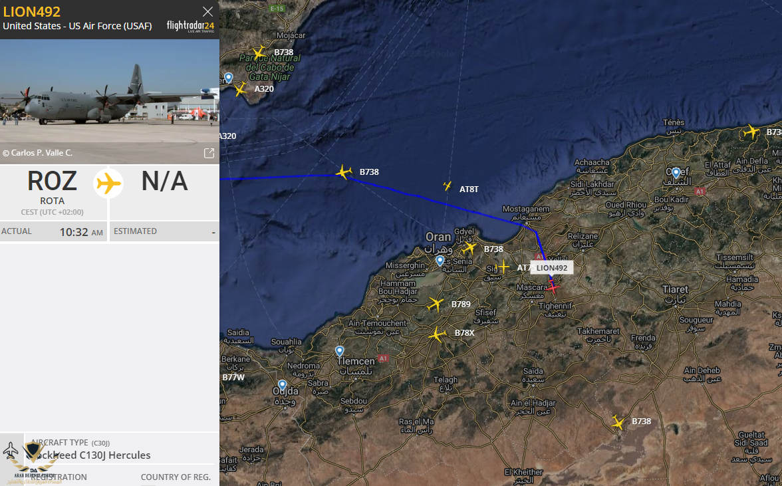Image resolution: width=782 pixels, height=486 pixels.
Task: Click the C-130J Hercules aircraft photo
Action: 110,102
